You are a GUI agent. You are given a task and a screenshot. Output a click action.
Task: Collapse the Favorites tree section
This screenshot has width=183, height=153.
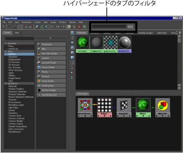[5, 44]
